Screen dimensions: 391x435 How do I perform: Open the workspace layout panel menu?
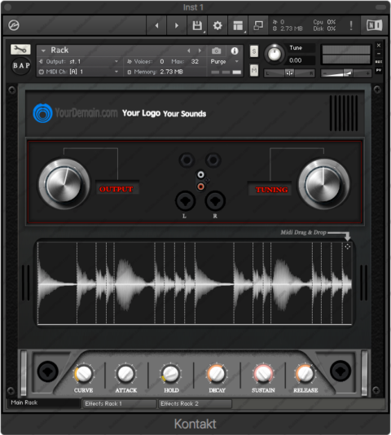pos(238,25)
